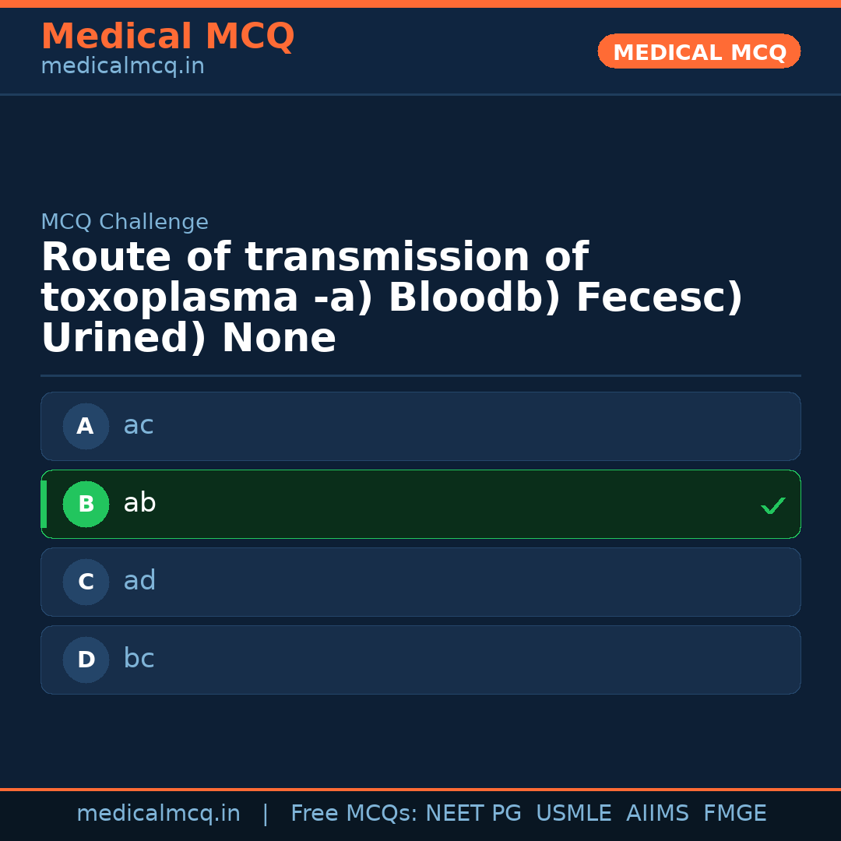Click the orange MEDICAL MCQ pill badge
The height and width of the screenshot is (841, 841).
pos(698,51)
